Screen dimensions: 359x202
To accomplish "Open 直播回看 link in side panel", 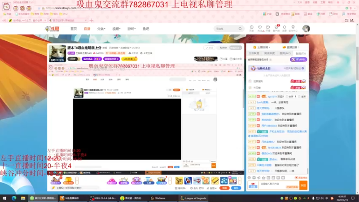I will [x=291, y=47].
